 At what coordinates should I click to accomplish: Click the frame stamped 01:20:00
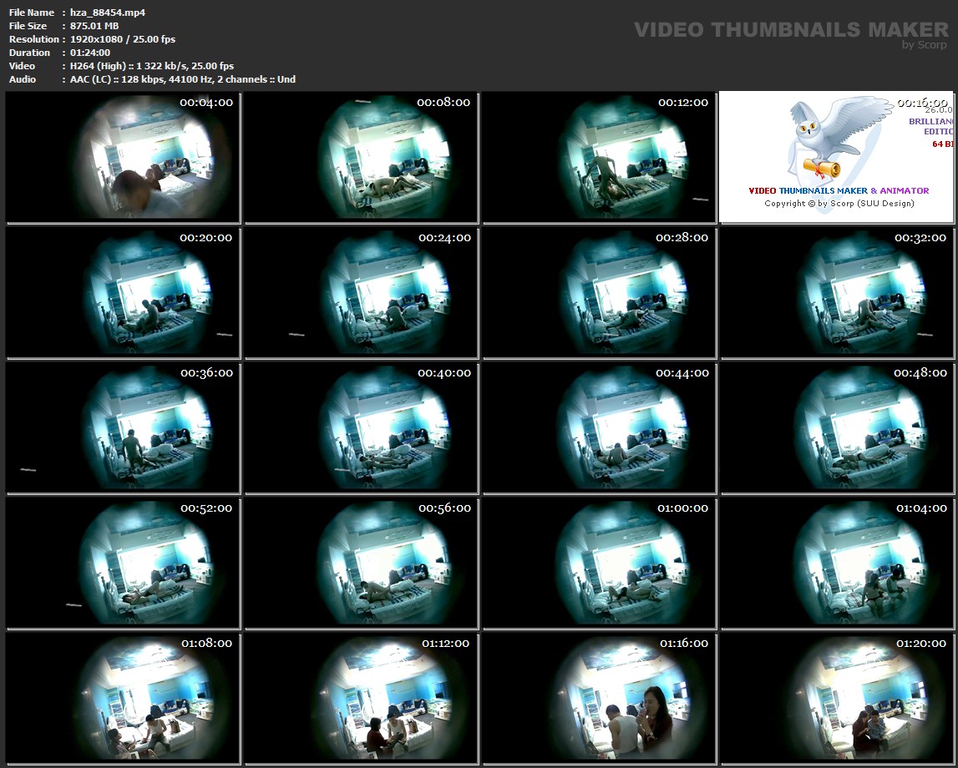tap(836, 698)
